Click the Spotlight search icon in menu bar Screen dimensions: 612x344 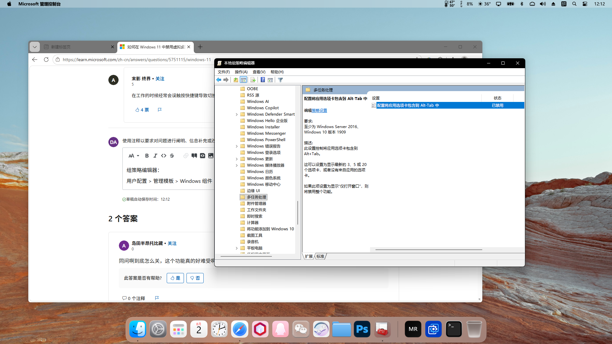coord(574,4)
